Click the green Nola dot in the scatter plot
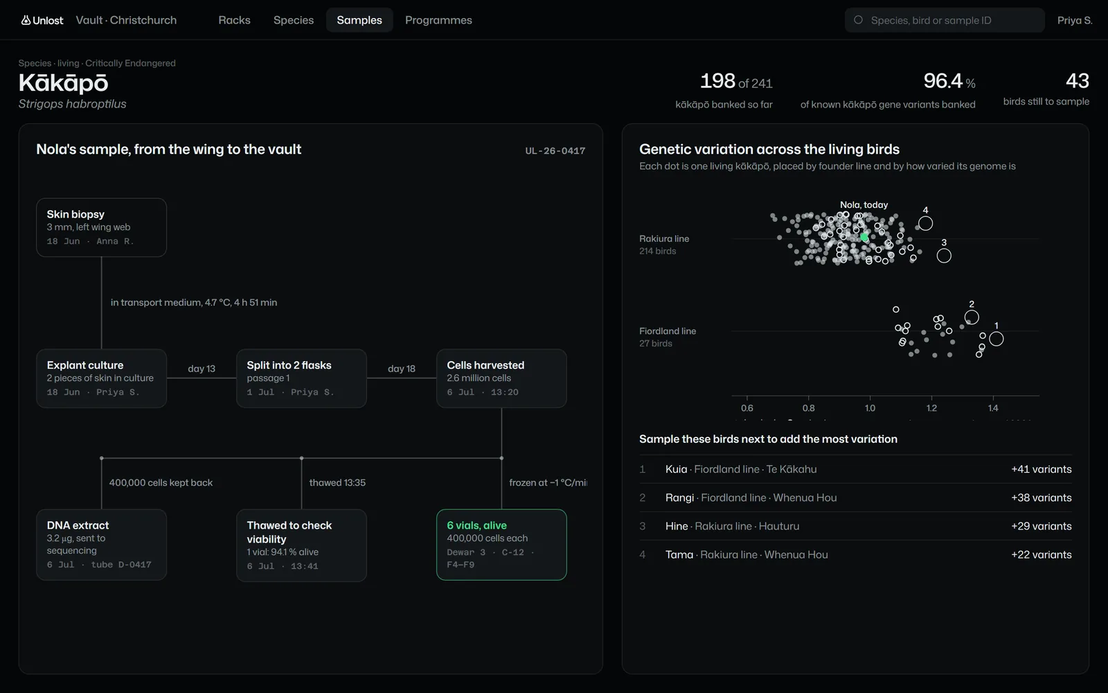The image size is (1108, 693). pos(864,238)
